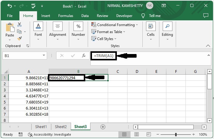Click the Tell me lightbulb icon
Viewport: 214px width, 139px height.
(143, 16)
